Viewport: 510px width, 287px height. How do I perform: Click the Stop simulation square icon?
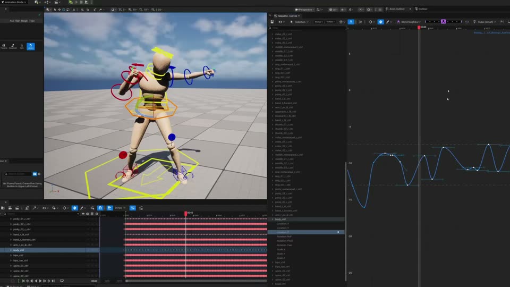point(81,2)
